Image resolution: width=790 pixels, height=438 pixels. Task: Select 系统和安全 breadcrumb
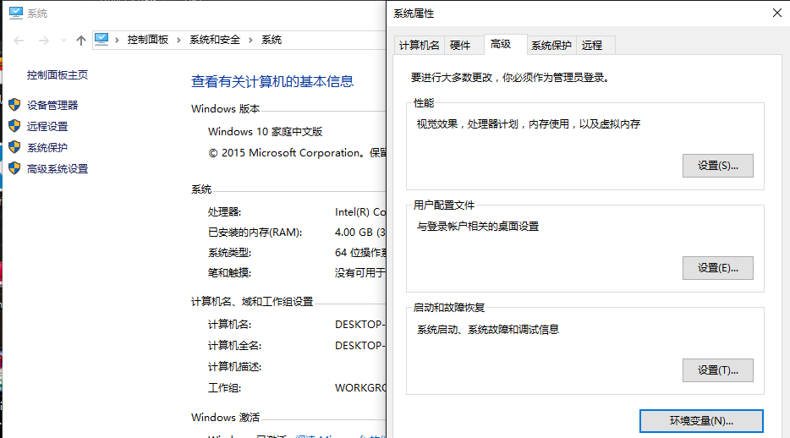215,40
